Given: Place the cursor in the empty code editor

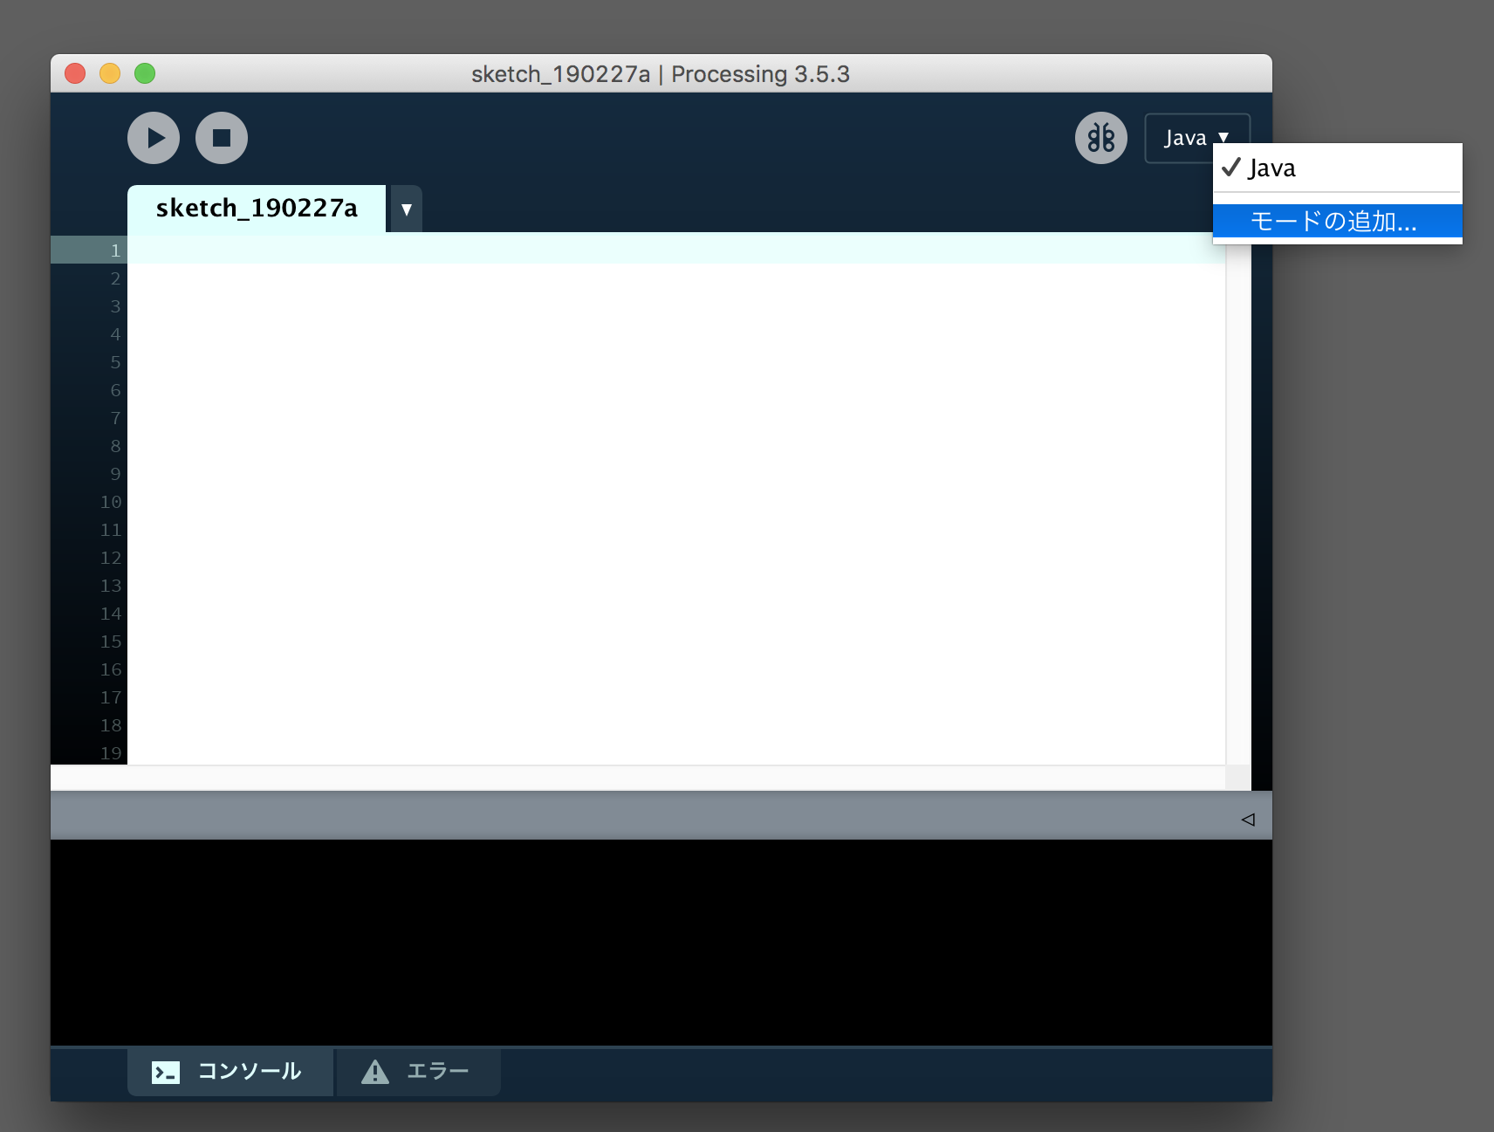Looking at the screenshot, I should pyautogui.click(x=611, y=436).
